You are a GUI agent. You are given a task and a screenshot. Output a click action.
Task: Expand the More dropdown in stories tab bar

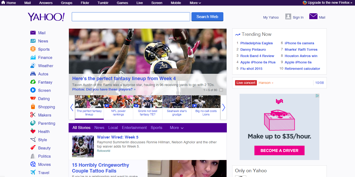(x=177, y=128)
